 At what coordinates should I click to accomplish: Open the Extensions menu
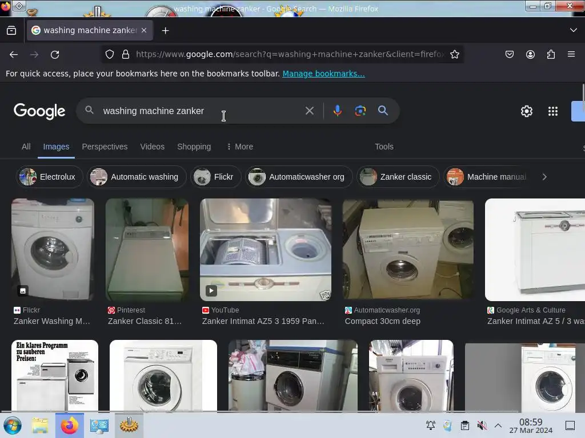[x=551, y=54]
